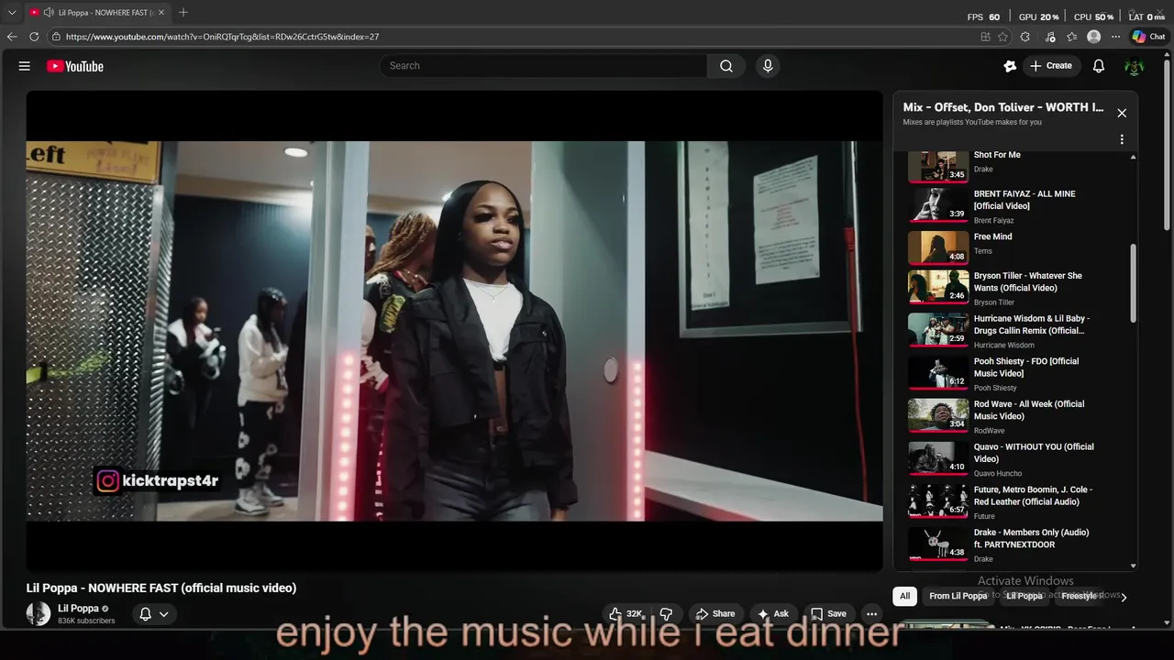Open subscription notification bell dropdown
The image size is (1174, 660).
click(153, 614)
